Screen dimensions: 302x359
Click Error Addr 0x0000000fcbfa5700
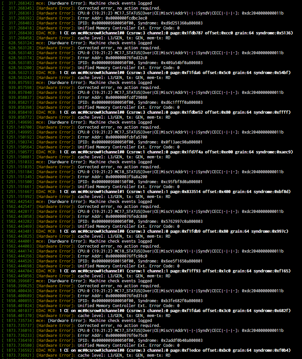coord(126,137)
